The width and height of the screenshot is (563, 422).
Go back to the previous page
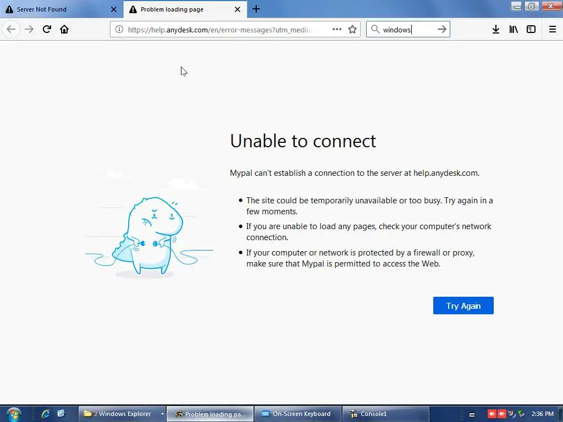pos(11,30)
